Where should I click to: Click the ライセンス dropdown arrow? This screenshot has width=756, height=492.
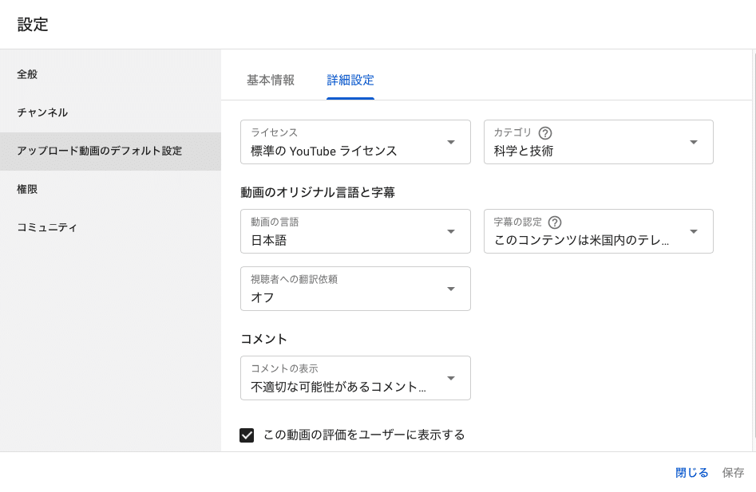click(x=452, y=142)
